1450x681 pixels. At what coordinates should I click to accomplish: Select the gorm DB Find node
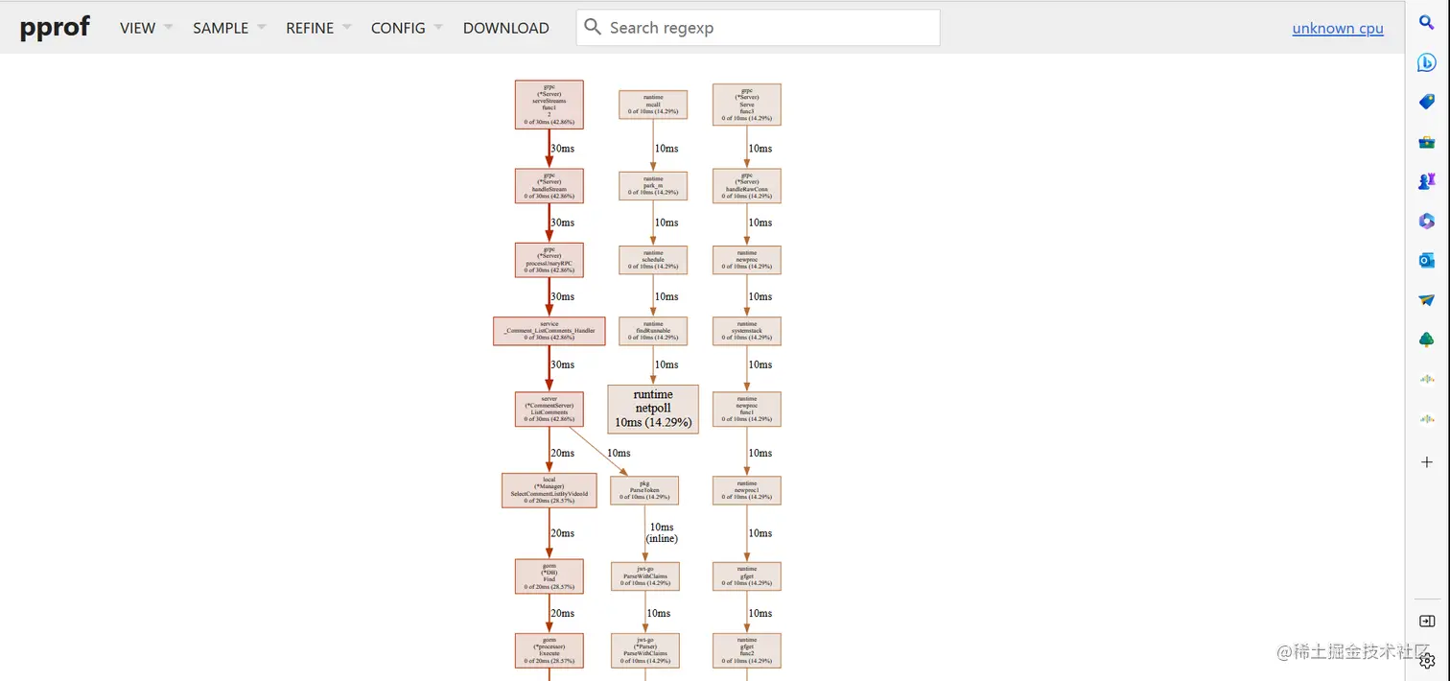(x=550, y=576)
